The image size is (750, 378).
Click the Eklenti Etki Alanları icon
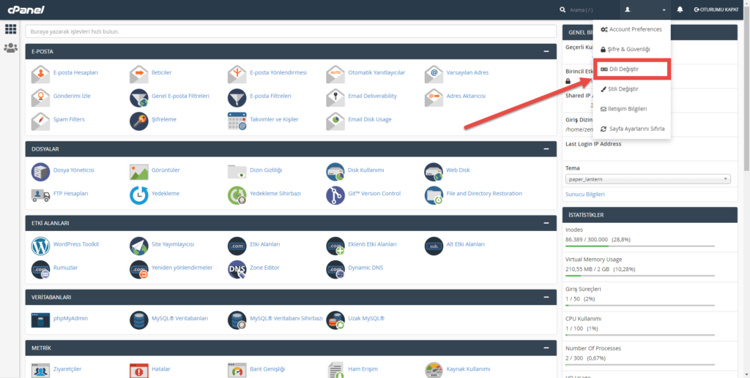(335, 246)
